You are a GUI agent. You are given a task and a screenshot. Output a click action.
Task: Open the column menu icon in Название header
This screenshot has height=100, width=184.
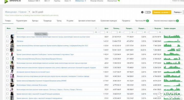click(x=96, y=28)
